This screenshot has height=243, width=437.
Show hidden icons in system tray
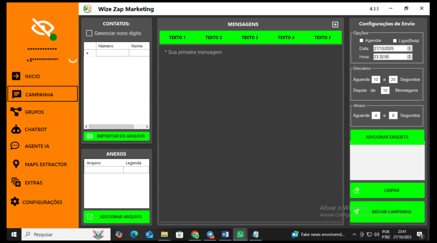tap(354, 234)
